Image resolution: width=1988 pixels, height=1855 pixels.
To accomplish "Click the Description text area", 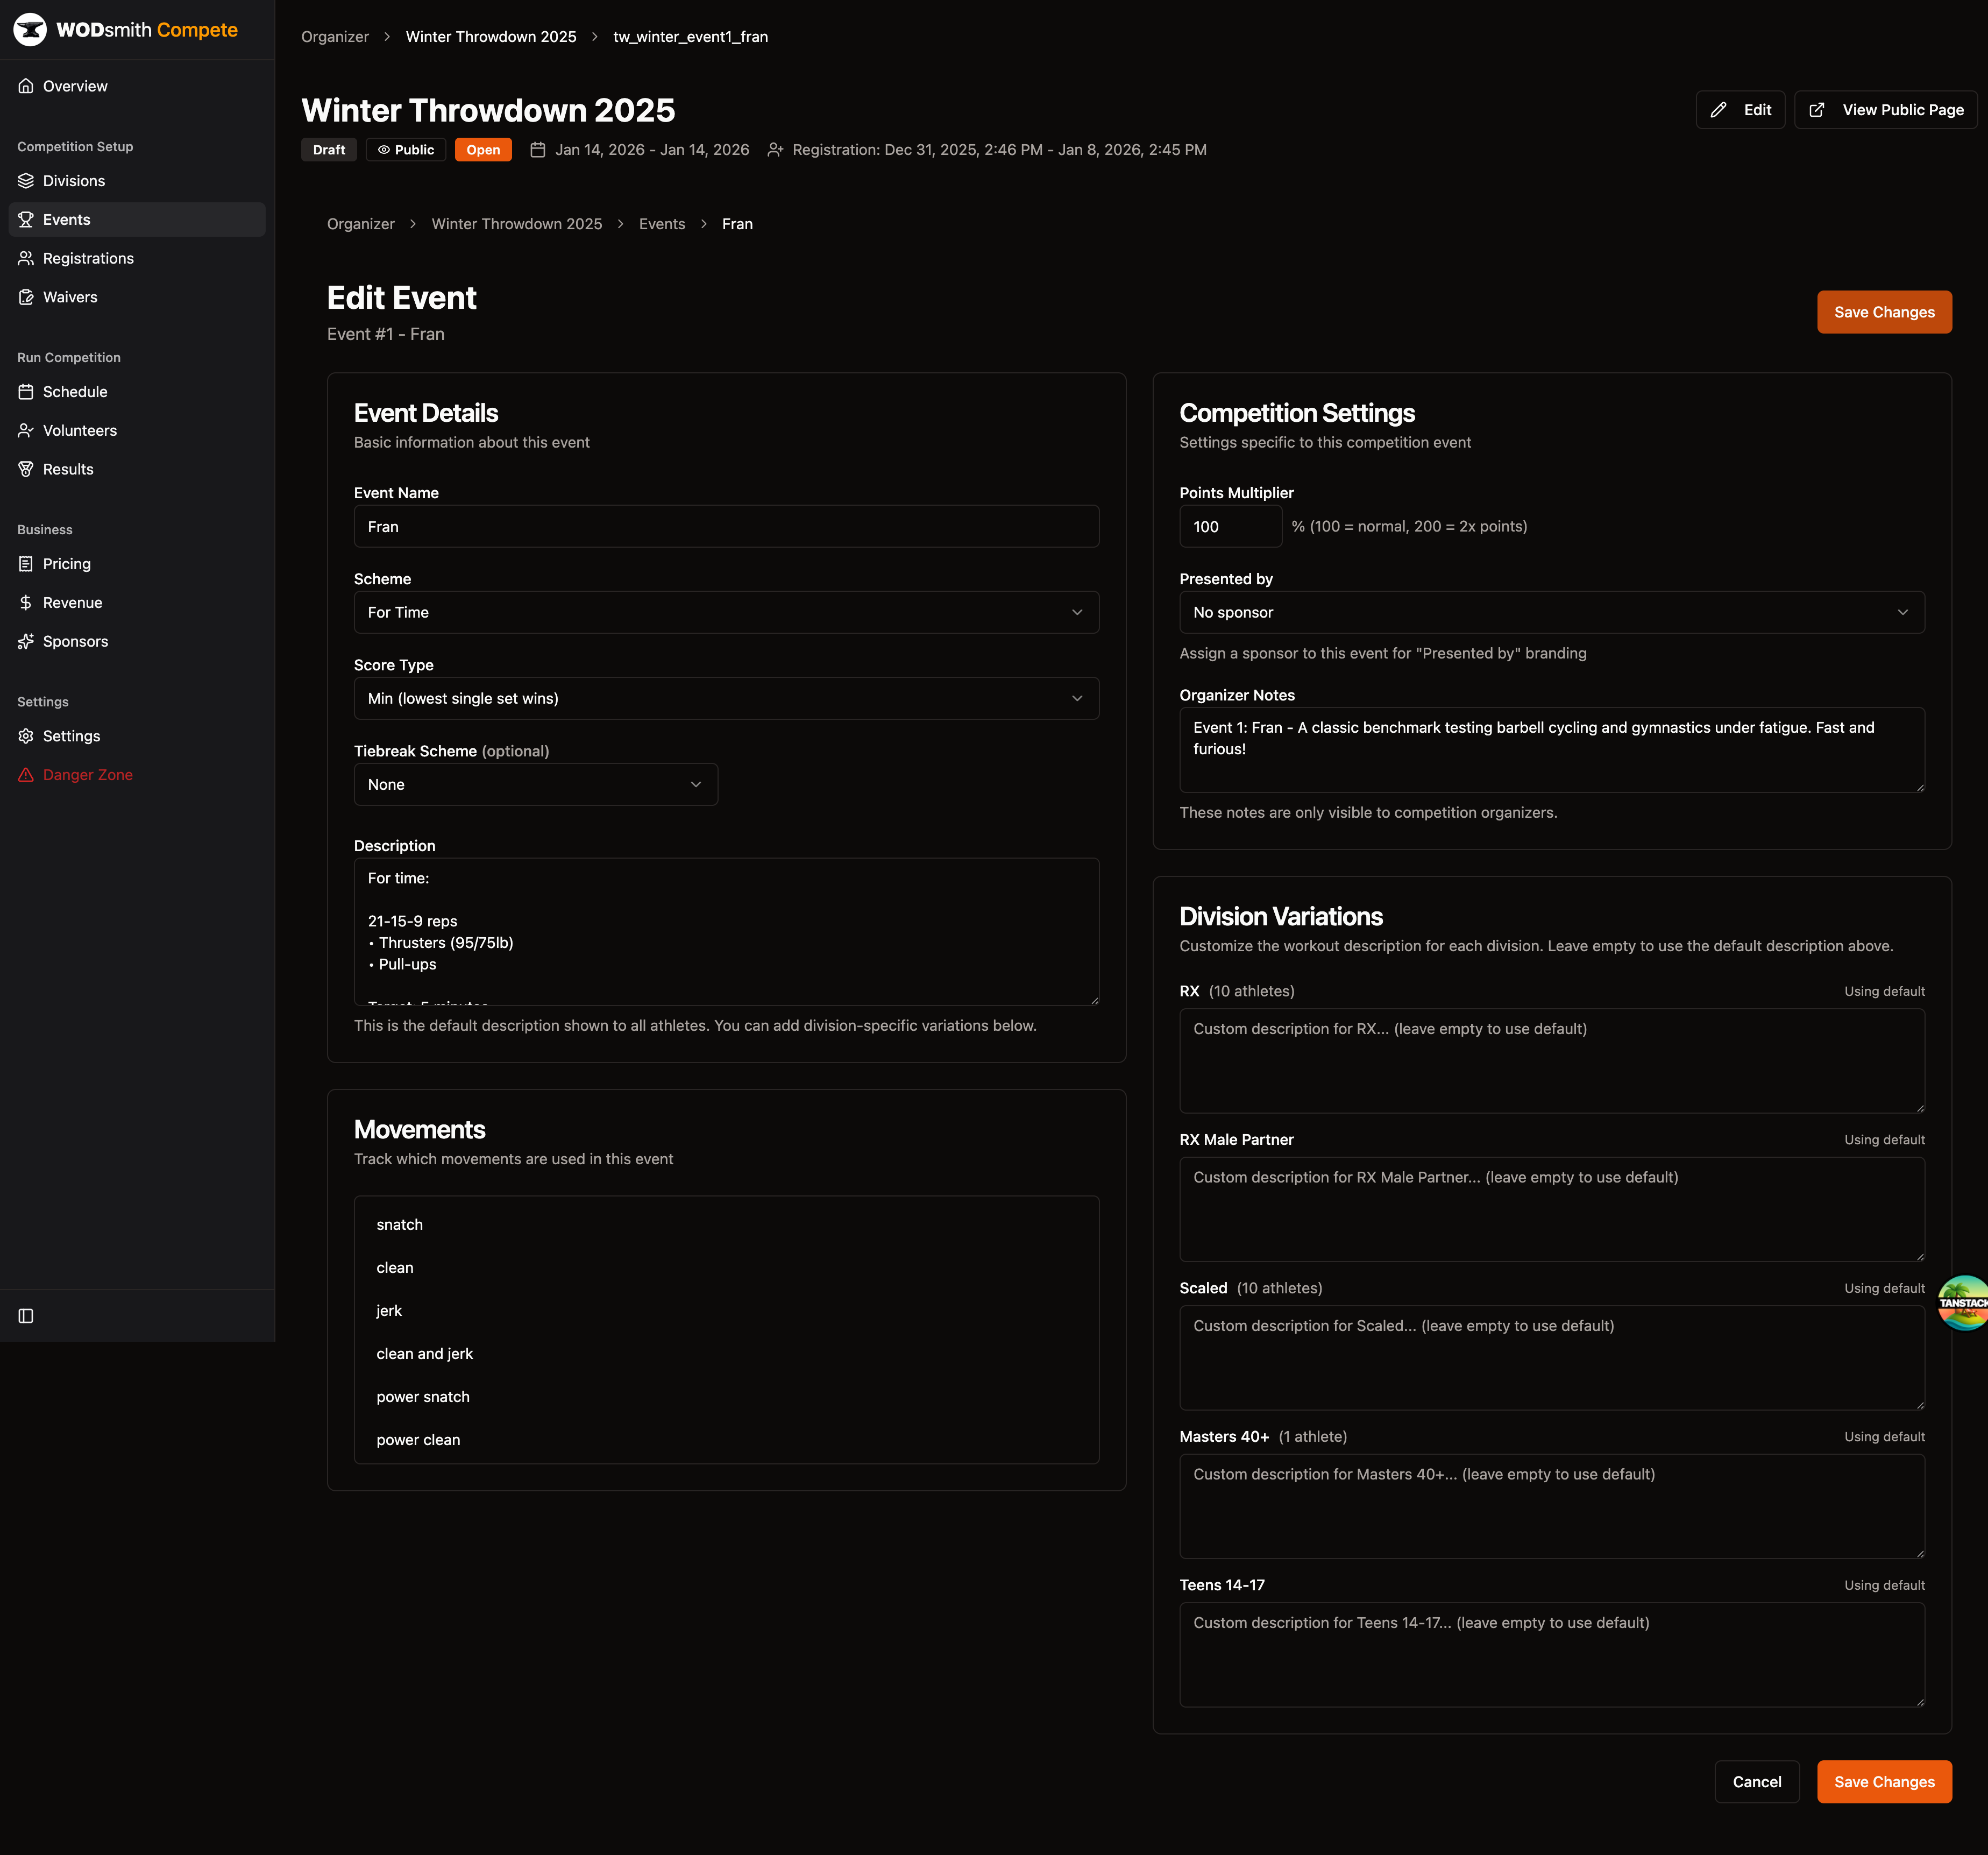I will (726, 931).
